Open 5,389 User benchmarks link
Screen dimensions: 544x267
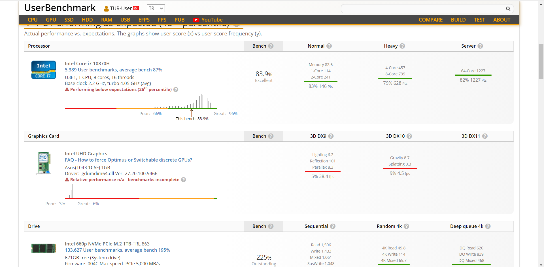click(x=113, y=70)
